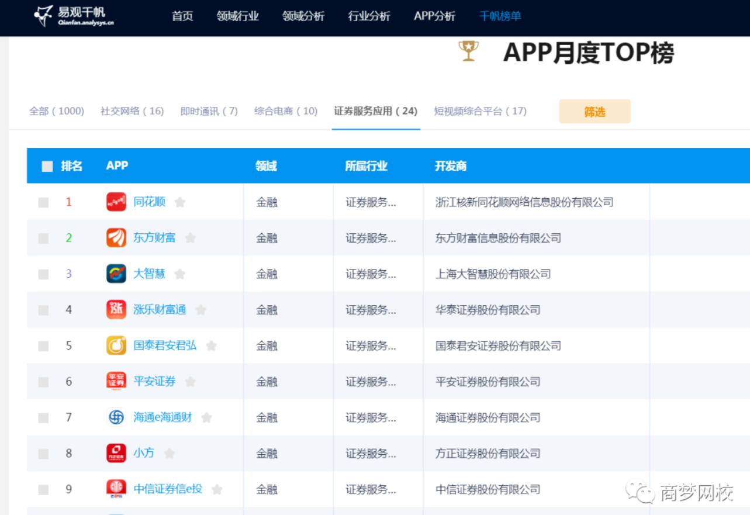Click the 同花顺 app icon

click(x=116, y=202)
